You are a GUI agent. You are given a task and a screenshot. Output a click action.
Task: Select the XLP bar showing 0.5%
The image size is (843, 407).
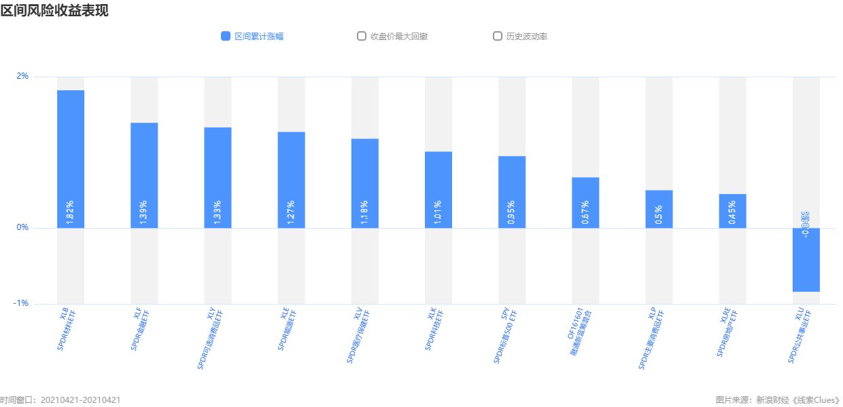click(659, 209)
